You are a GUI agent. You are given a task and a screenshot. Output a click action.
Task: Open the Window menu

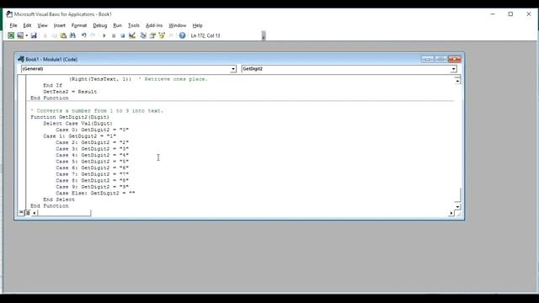click(x=178, y=25)
